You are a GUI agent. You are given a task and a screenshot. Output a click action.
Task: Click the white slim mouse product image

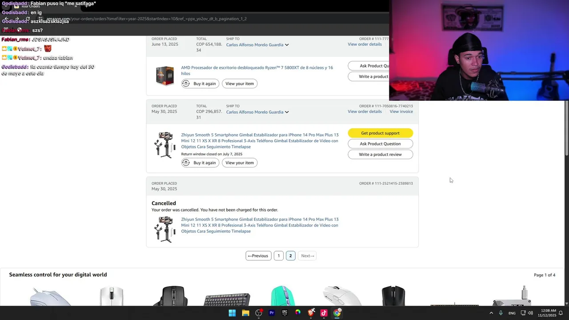coord(112,296)
